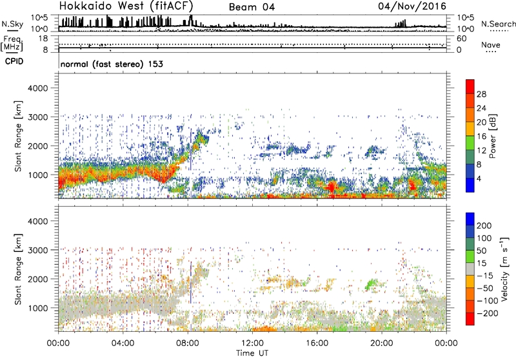Click the frequency axis value 18
Image resolution: width=516 pixels, height=357 pixels.
[43, 39]
